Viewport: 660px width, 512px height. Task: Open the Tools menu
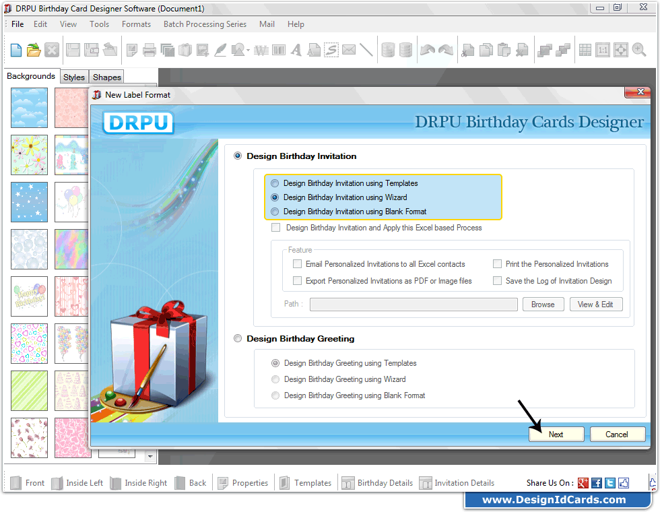tap(100, 24)
